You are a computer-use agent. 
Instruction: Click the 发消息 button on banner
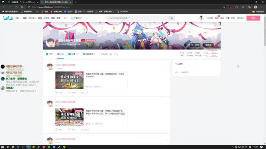point(208,45)
